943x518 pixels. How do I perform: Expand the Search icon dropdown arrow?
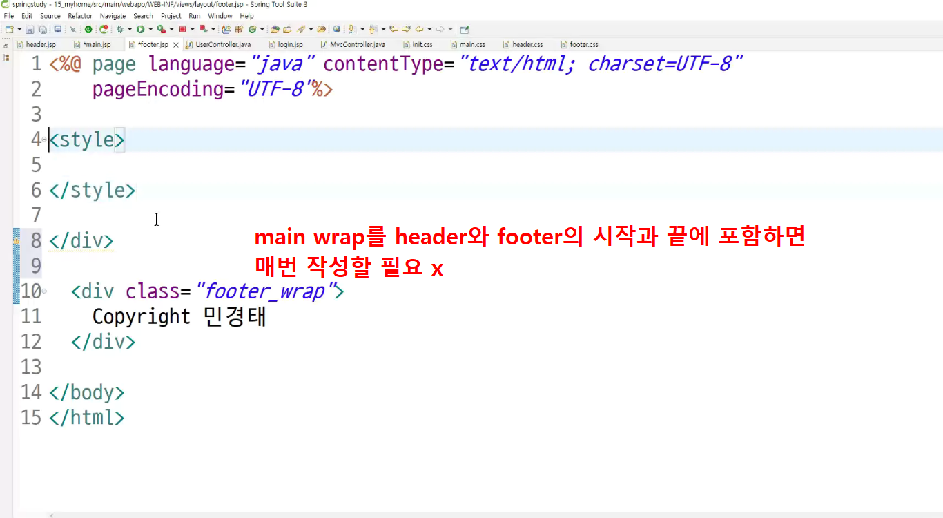(311, 30)
